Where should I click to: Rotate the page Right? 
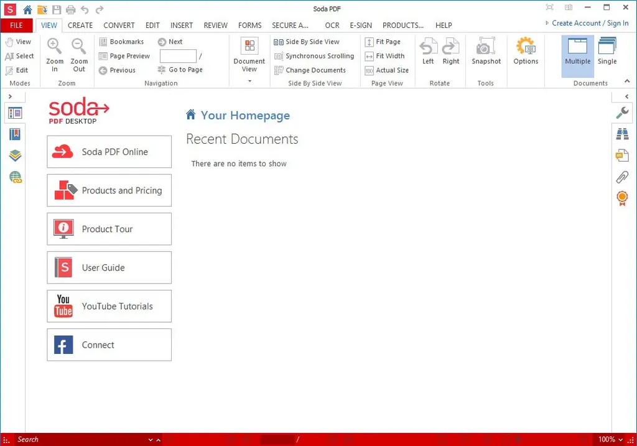[450, 51]
